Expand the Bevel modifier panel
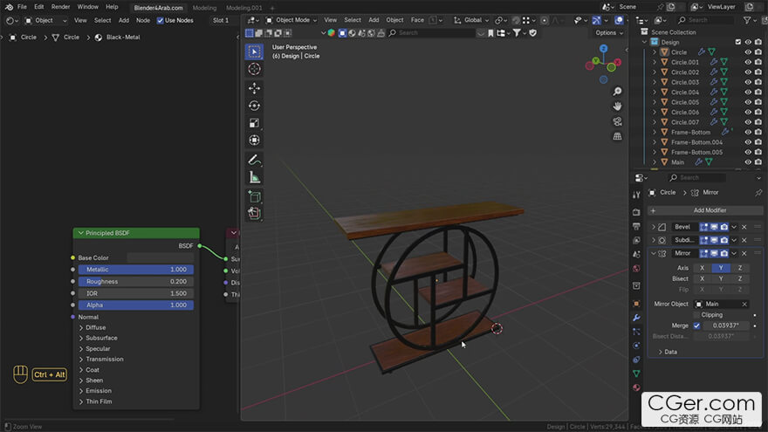This screenshot has width=768, height=432. 654,227
